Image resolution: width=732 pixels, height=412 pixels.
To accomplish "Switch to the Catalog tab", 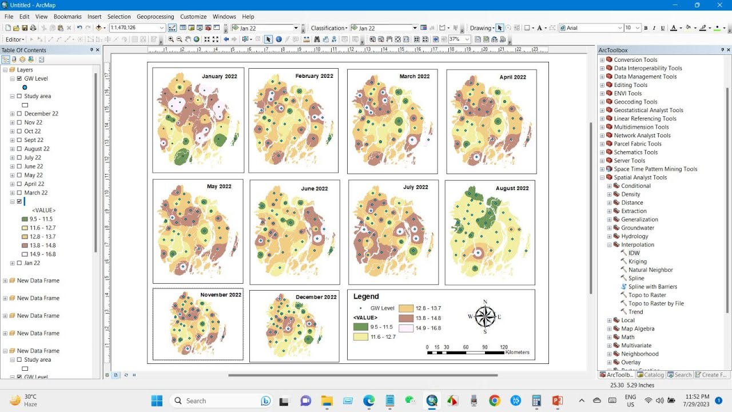I will pyautogui.click(x=650, y=375).
